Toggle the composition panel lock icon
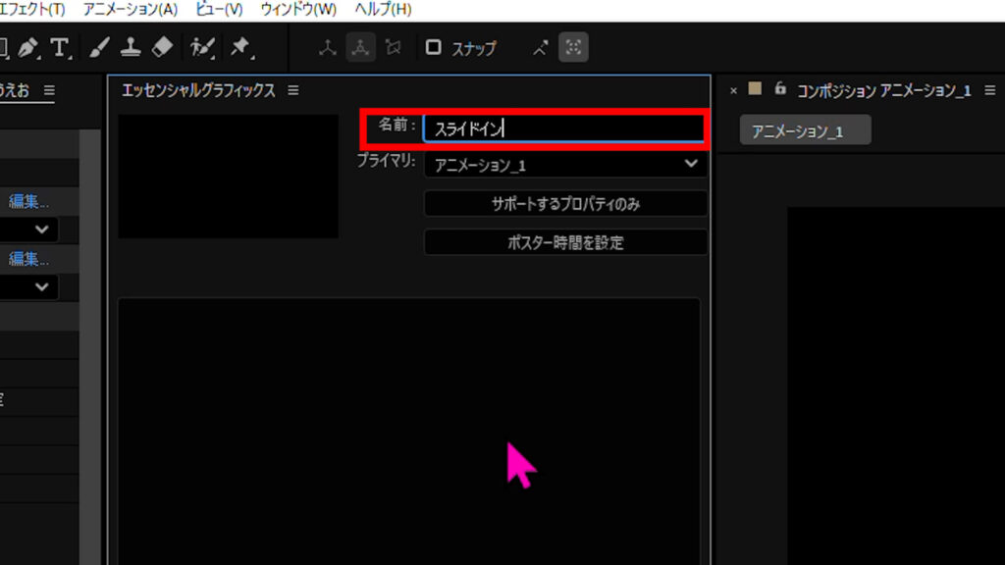 coord(780,89)
